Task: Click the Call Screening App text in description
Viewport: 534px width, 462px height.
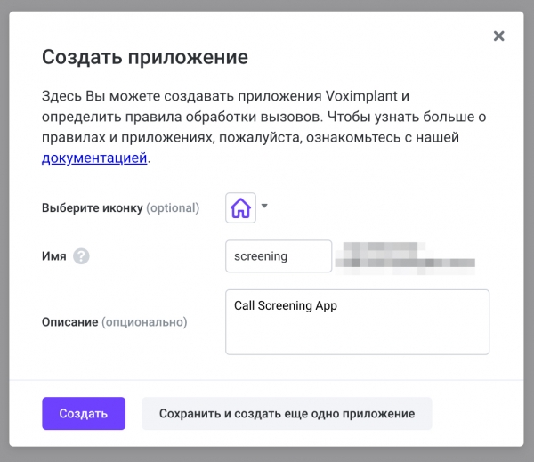Action: click(x=286, y=305)
